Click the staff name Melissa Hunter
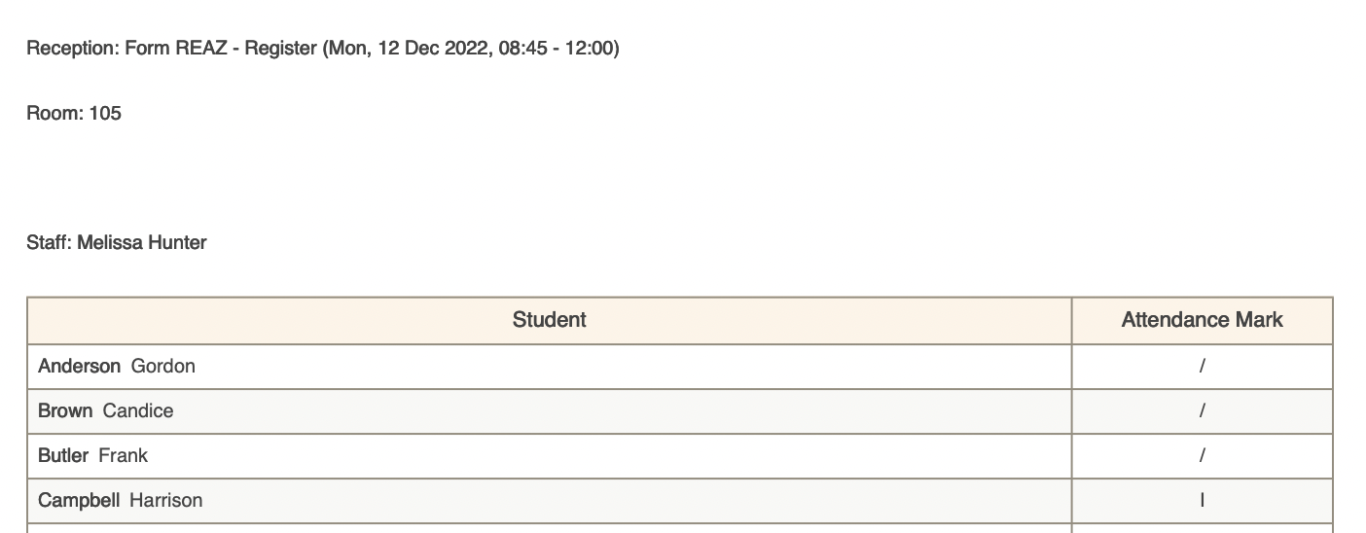Viewport: 1366px width, 533px height. [141, 242]
